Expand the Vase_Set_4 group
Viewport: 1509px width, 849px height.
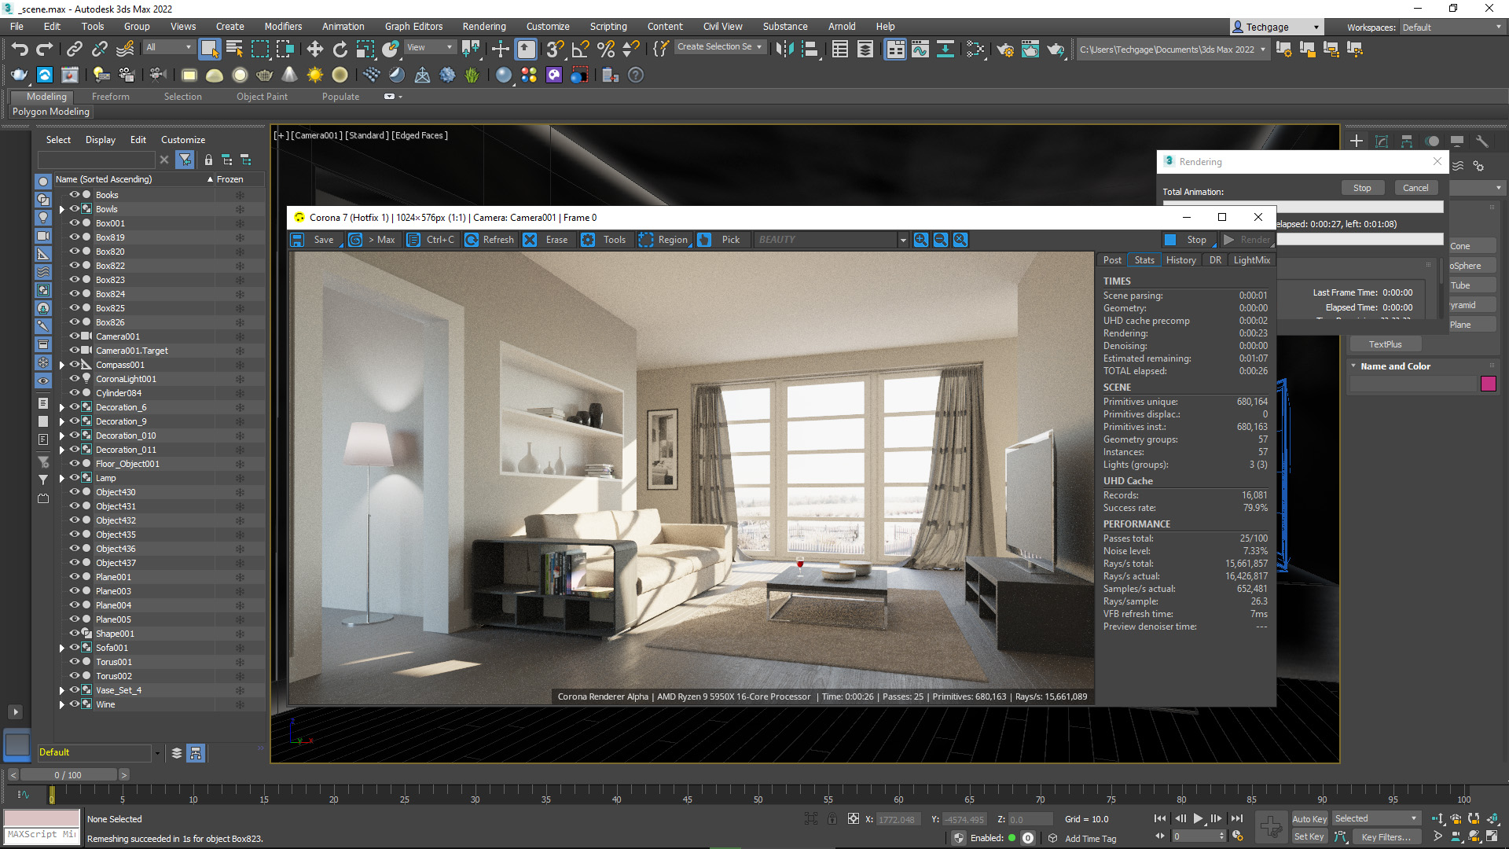61,690
